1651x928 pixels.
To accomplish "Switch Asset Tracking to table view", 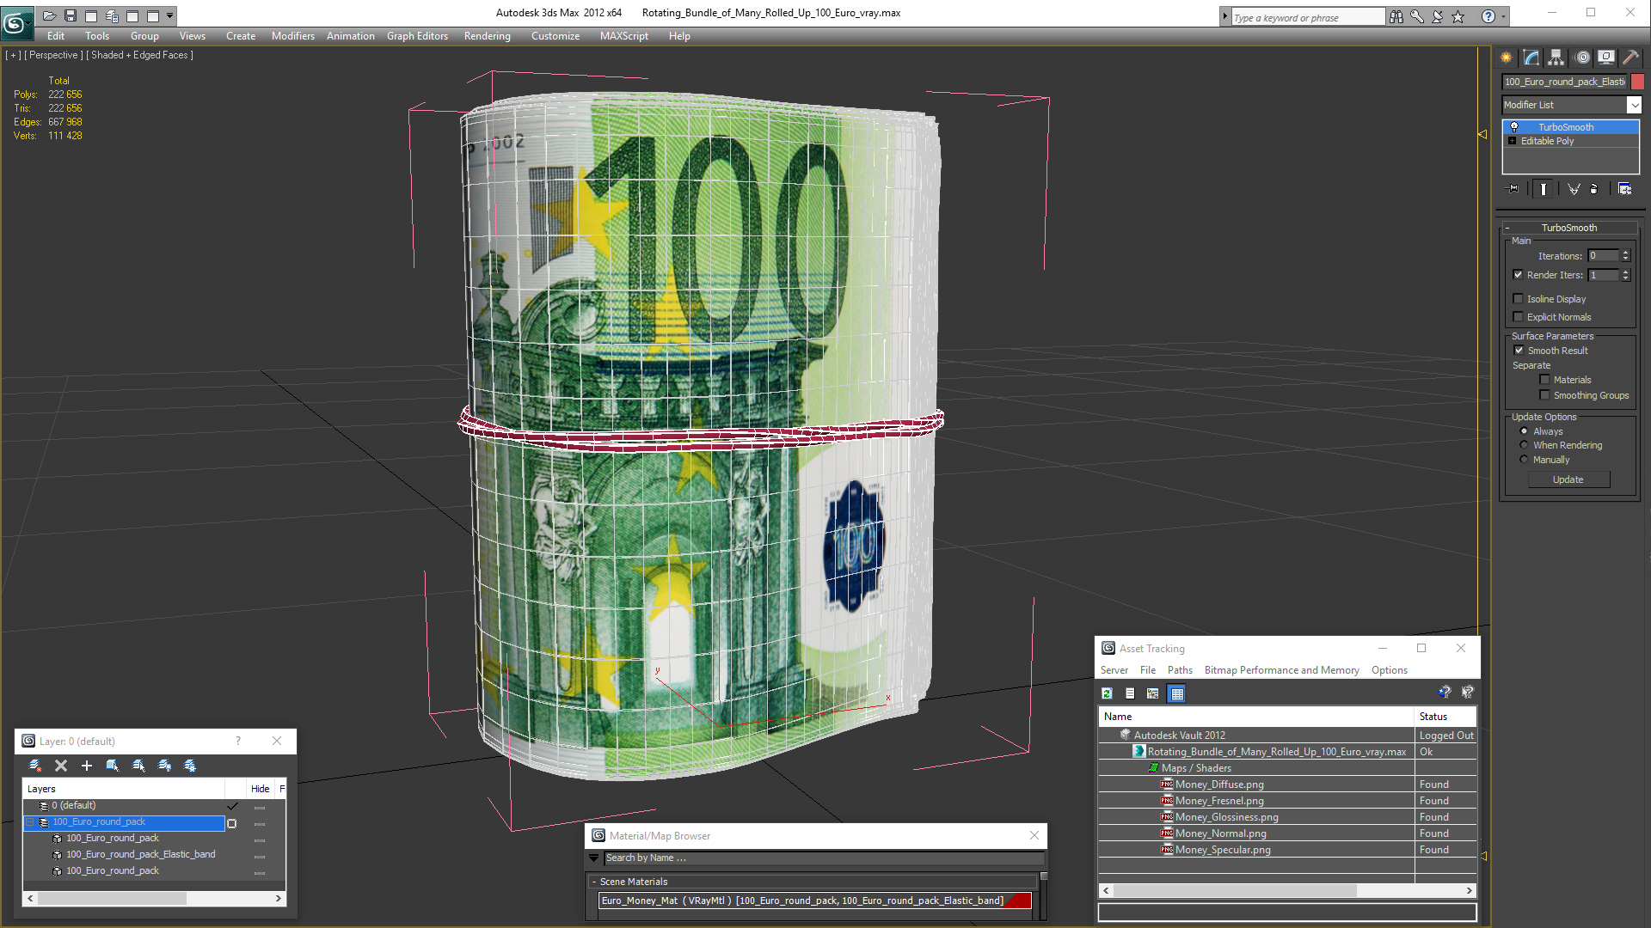I will (1177, 693).
